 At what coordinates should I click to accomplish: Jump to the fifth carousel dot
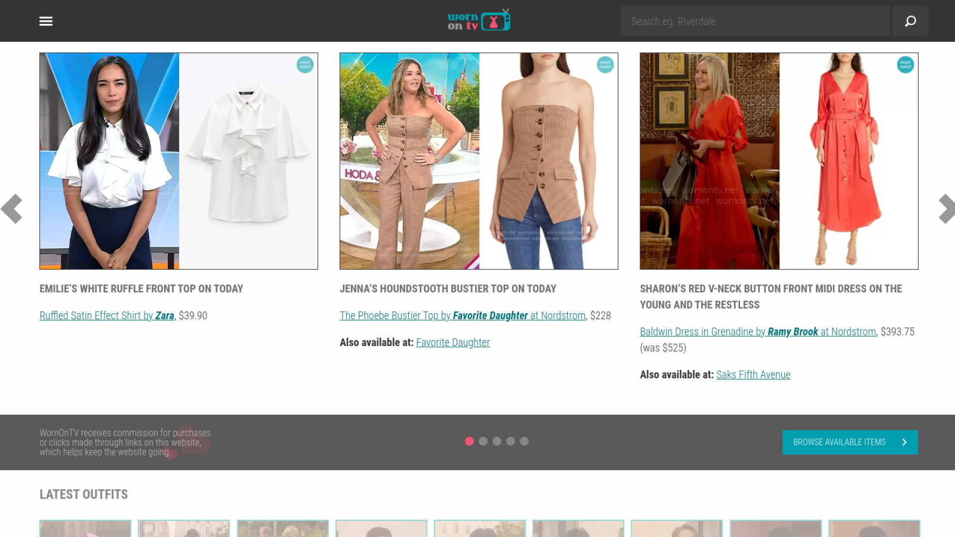pos(524,441)
